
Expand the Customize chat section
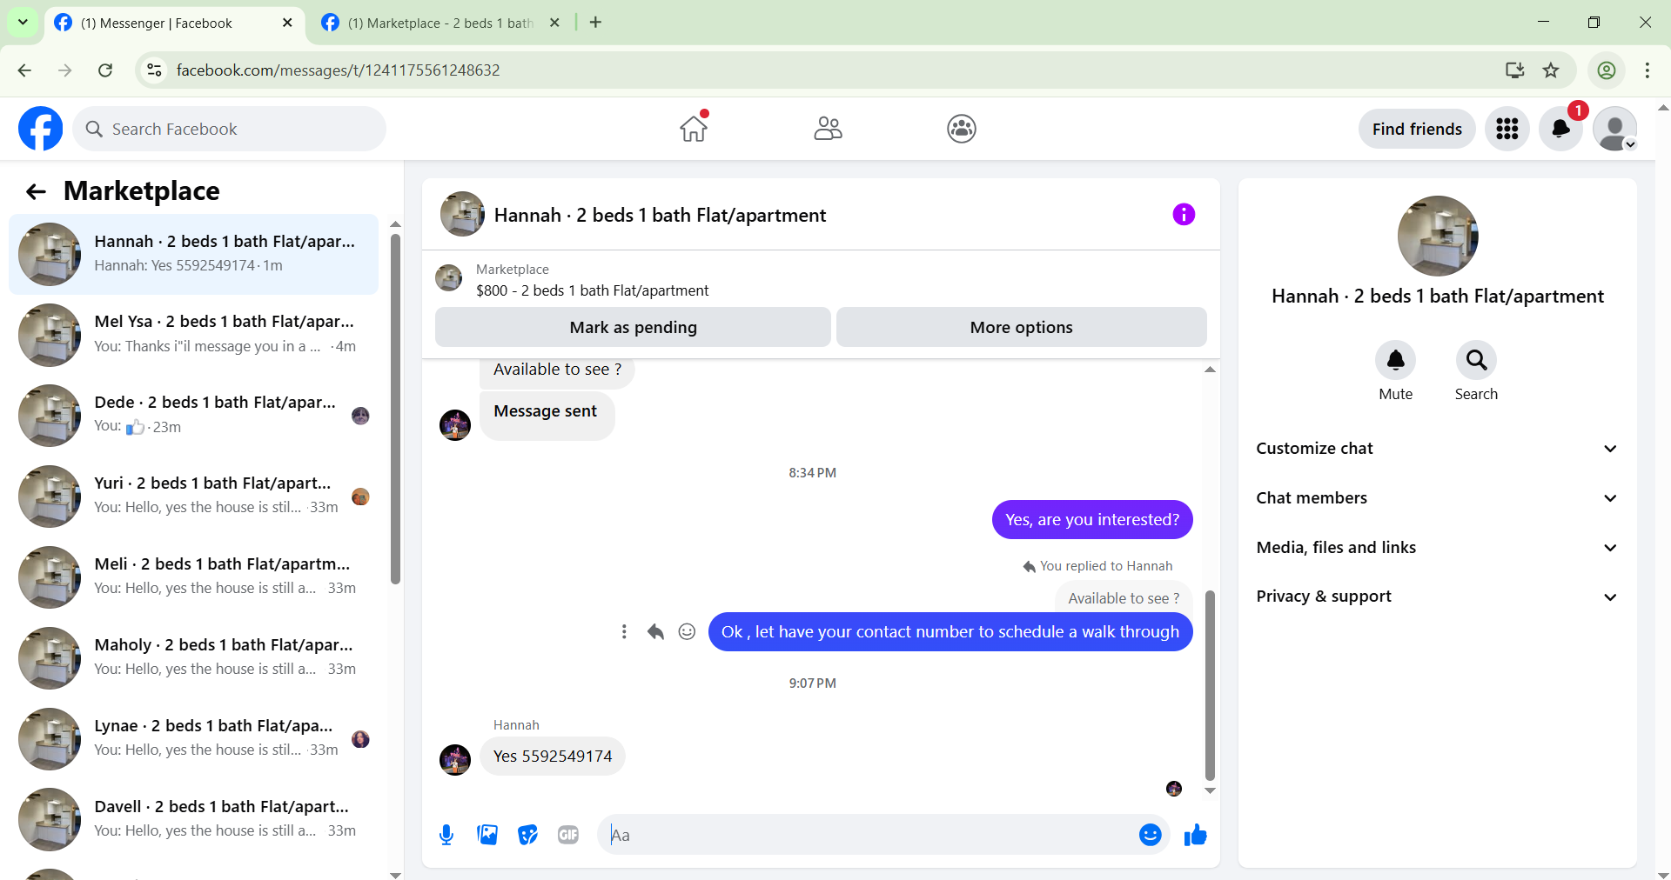(x=1437, y=449)
